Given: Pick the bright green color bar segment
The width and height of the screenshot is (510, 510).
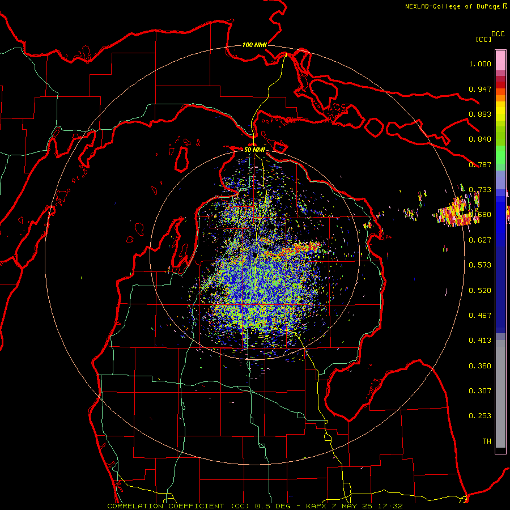Looking at the screenshot, I should click(x=500, y=155).
